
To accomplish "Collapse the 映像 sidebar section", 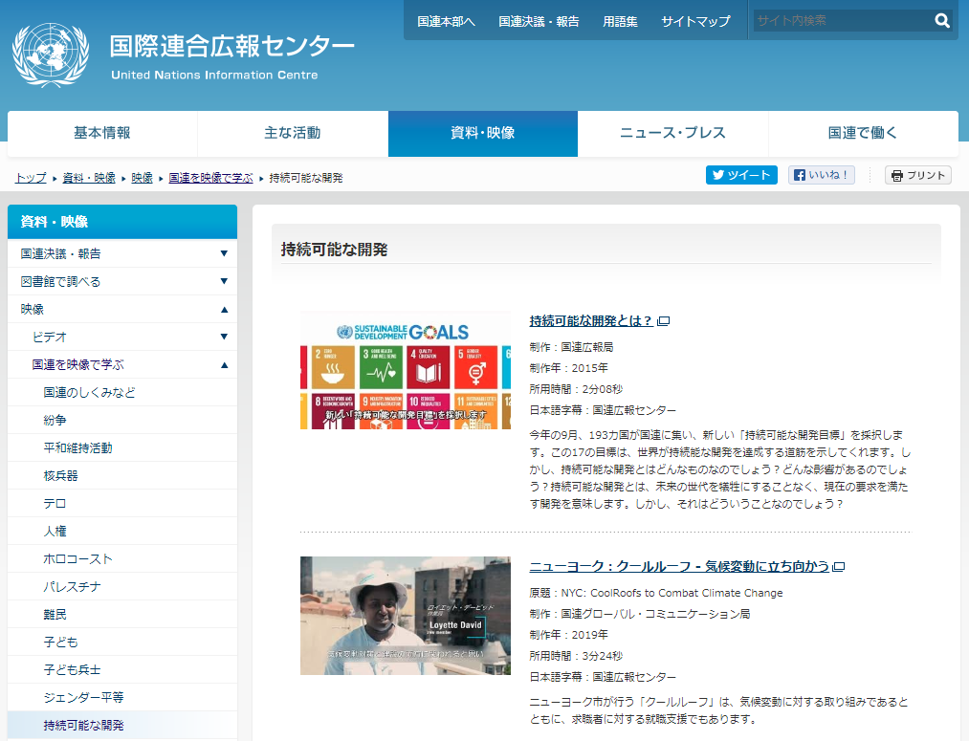I will tap(224, 310).
